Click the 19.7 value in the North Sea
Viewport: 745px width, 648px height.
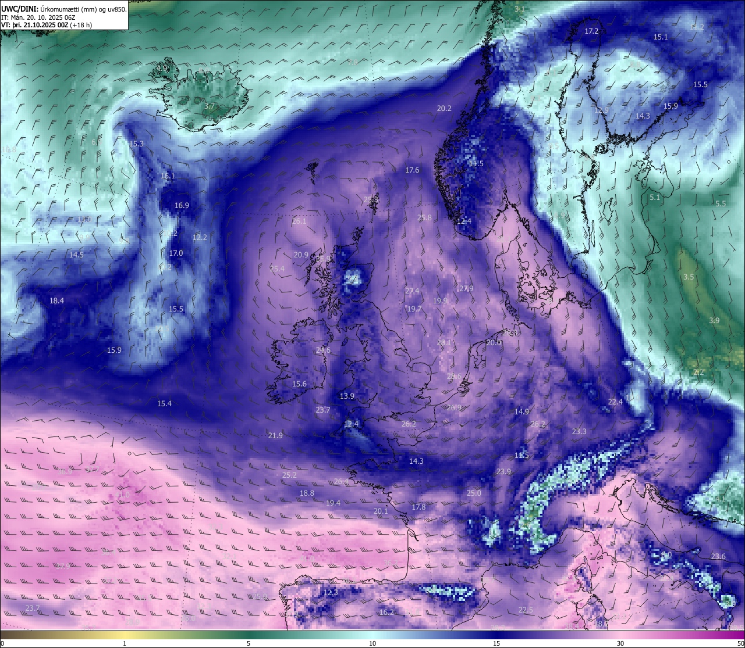(x=414, y=309)
